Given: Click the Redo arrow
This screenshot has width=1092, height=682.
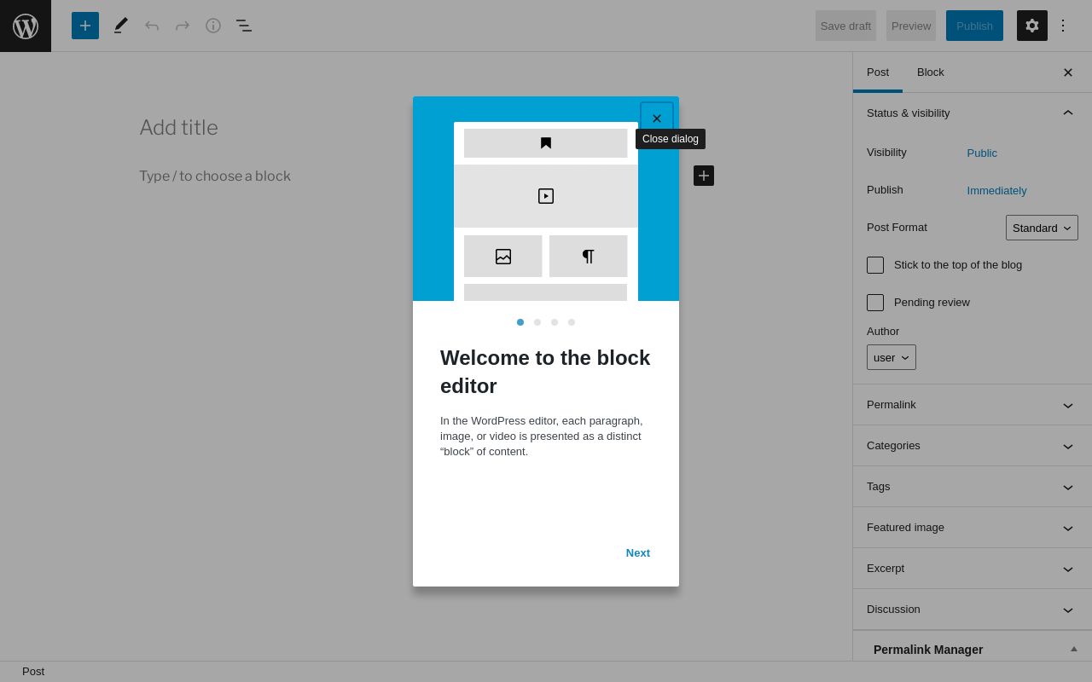Looking at the screenshot, I should pyautogui.click(x=183, y=26).
